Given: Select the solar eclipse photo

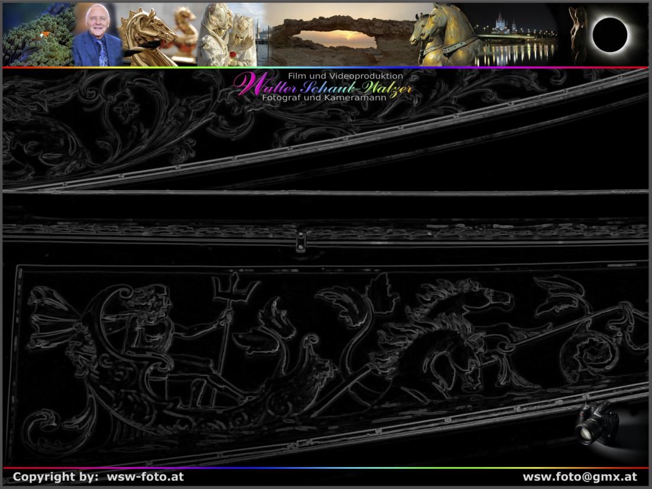Looking at the screenshot, I should (611, 35).
